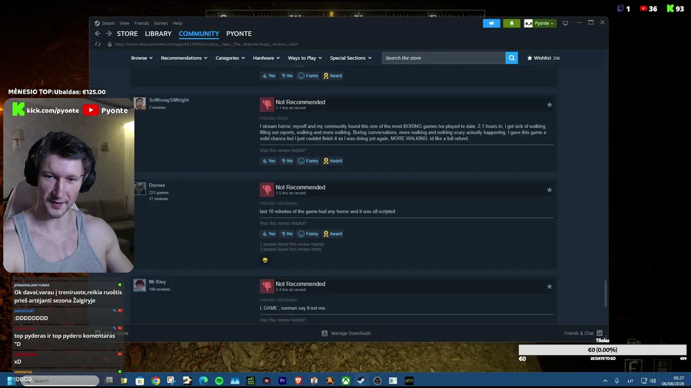The height and width of the screenshot is (388, 691).
Task: Vote No on SoWrongSiWright's review
Action: tap(287, 161)
